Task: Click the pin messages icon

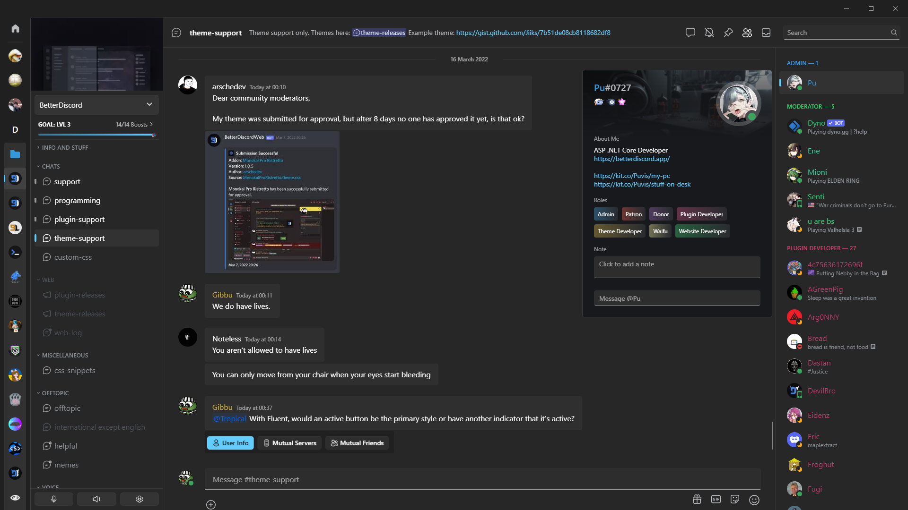Action: point(728,33)
